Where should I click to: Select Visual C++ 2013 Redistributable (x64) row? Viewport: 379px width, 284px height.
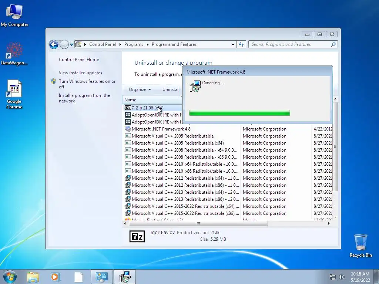pos(181,192)
